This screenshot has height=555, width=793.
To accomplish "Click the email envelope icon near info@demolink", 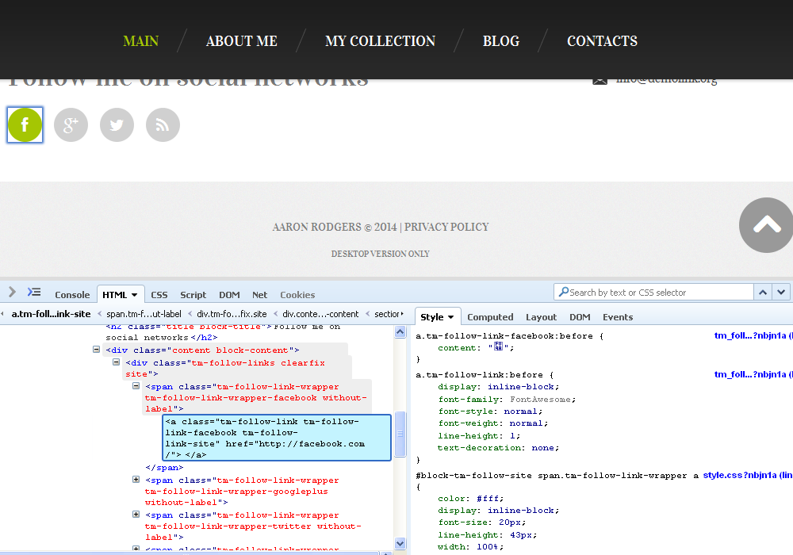I will click(x=599, y=79).
